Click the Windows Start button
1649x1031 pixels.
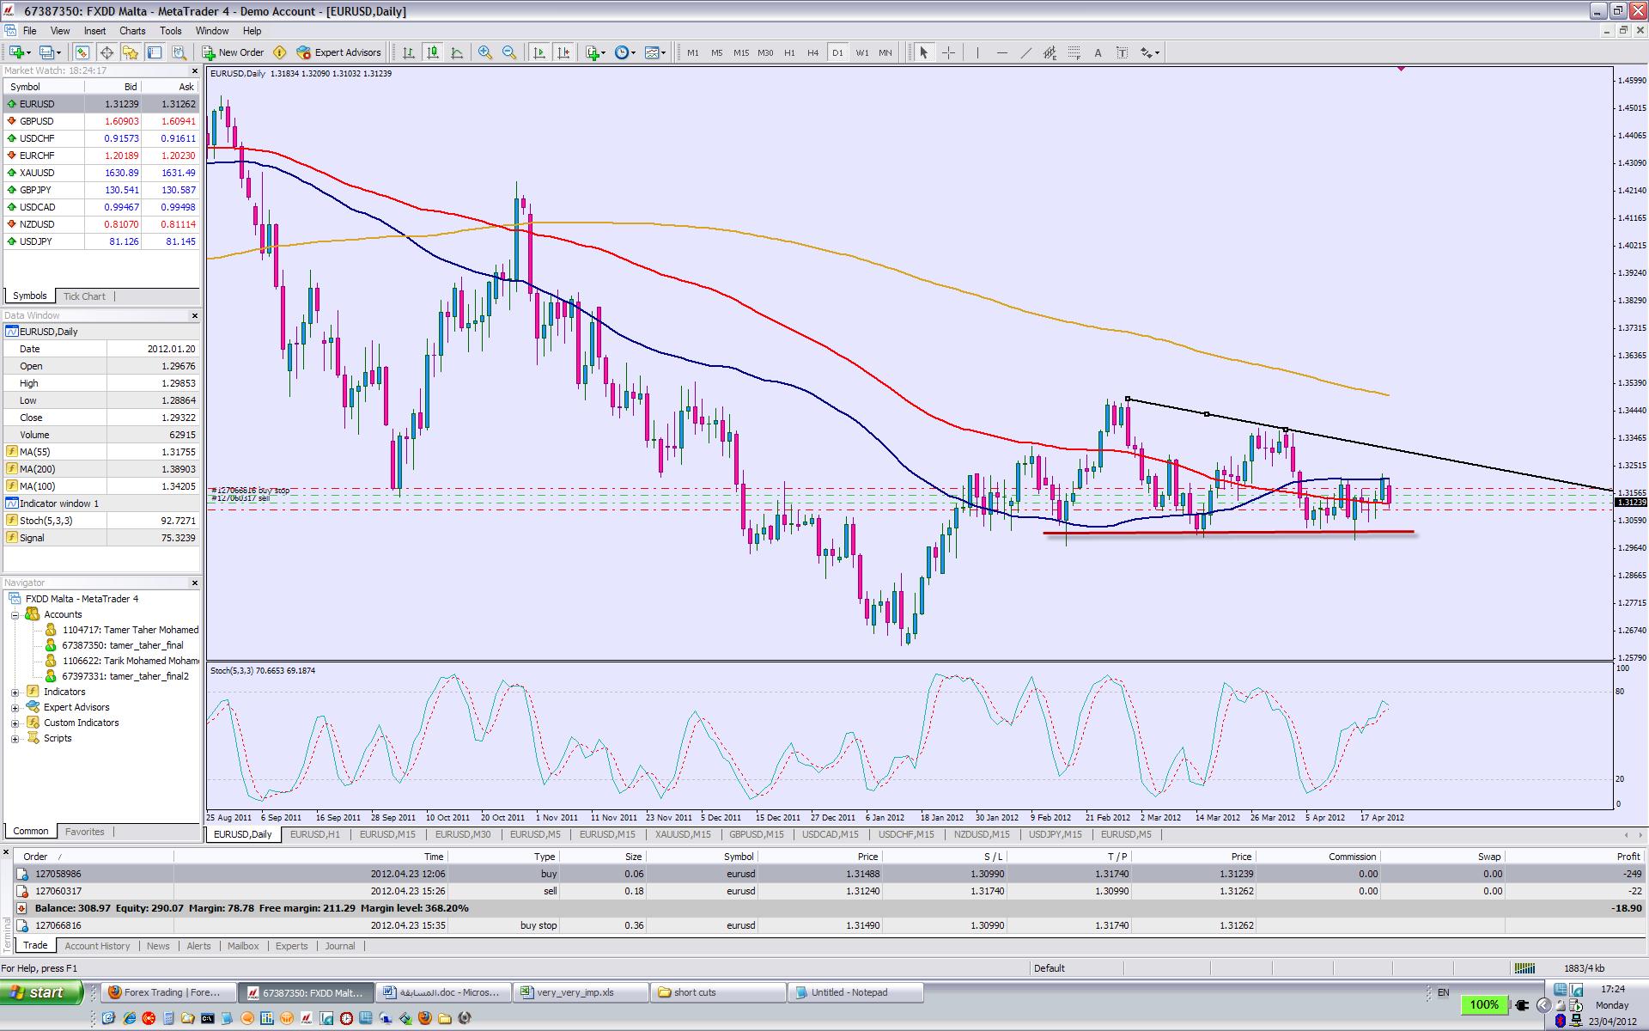pyautogui.click(x=41, y=992)
